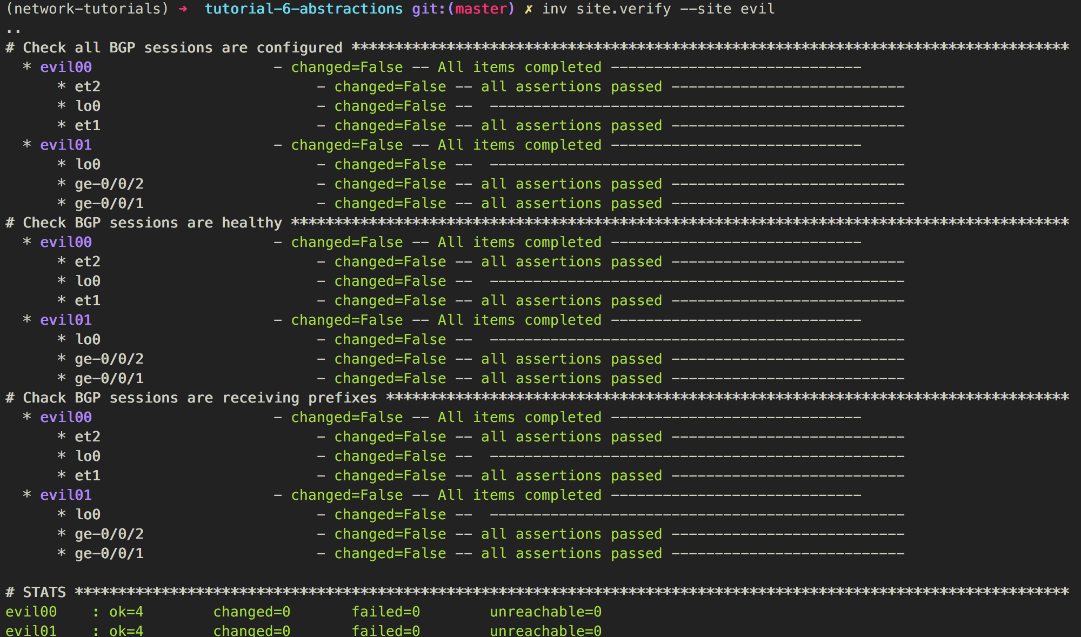This screenshot has height=637, width=1081.
Task: Click the (network-tutorials) virtualenv label
Action: (x=88, y=9)
